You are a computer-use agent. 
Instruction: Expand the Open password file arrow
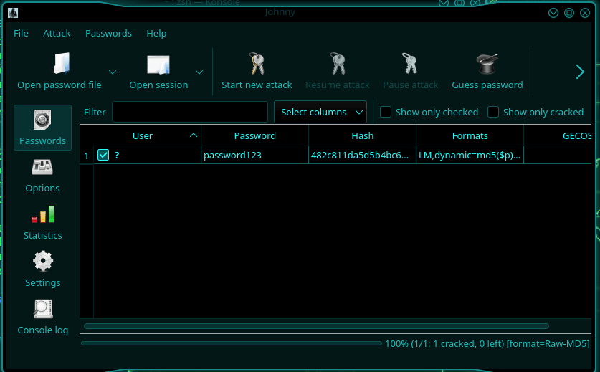(x=113, y=72)
